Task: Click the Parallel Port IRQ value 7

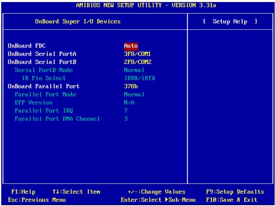Action: 126,111
